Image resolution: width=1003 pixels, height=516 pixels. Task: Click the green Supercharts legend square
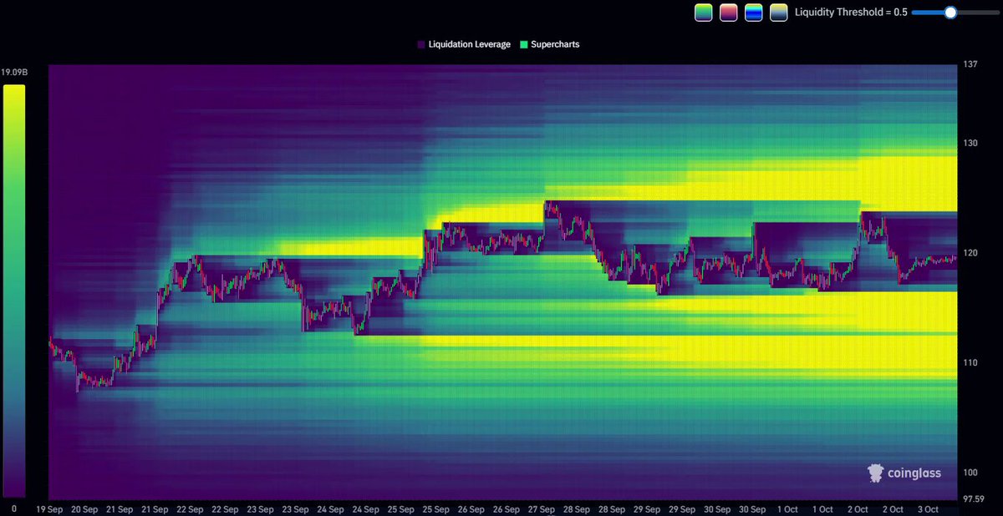point(523,44)
